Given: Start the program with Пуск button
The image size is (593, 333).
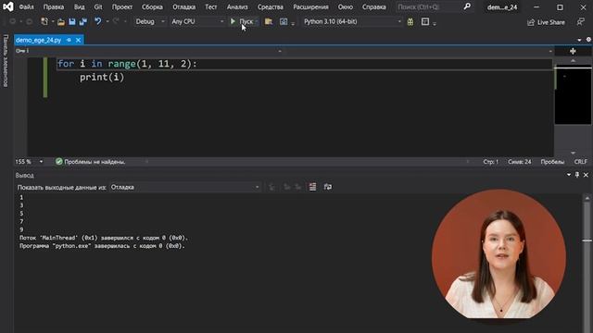Looking at the screenshot, I should coord(241,21).
